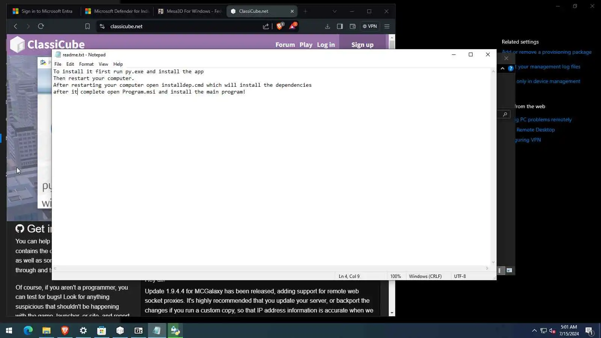
Task: Reload the classicube.net page
Action: pos(41,26)
